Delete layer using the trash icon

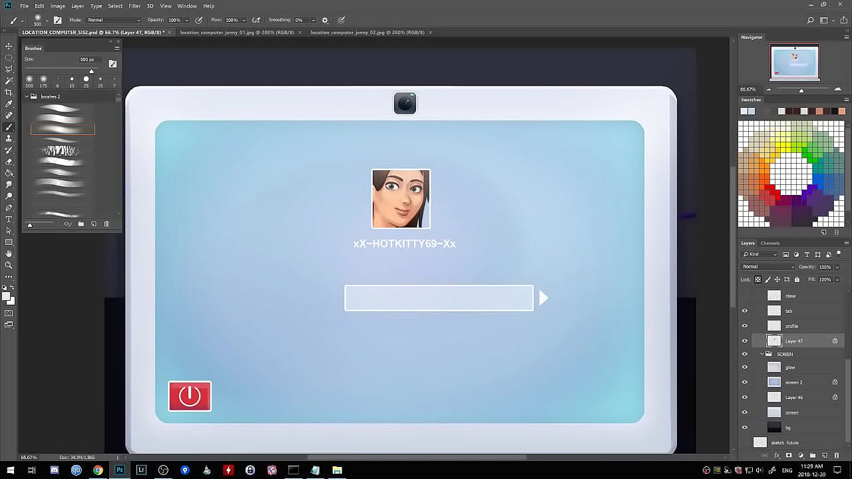837,456
